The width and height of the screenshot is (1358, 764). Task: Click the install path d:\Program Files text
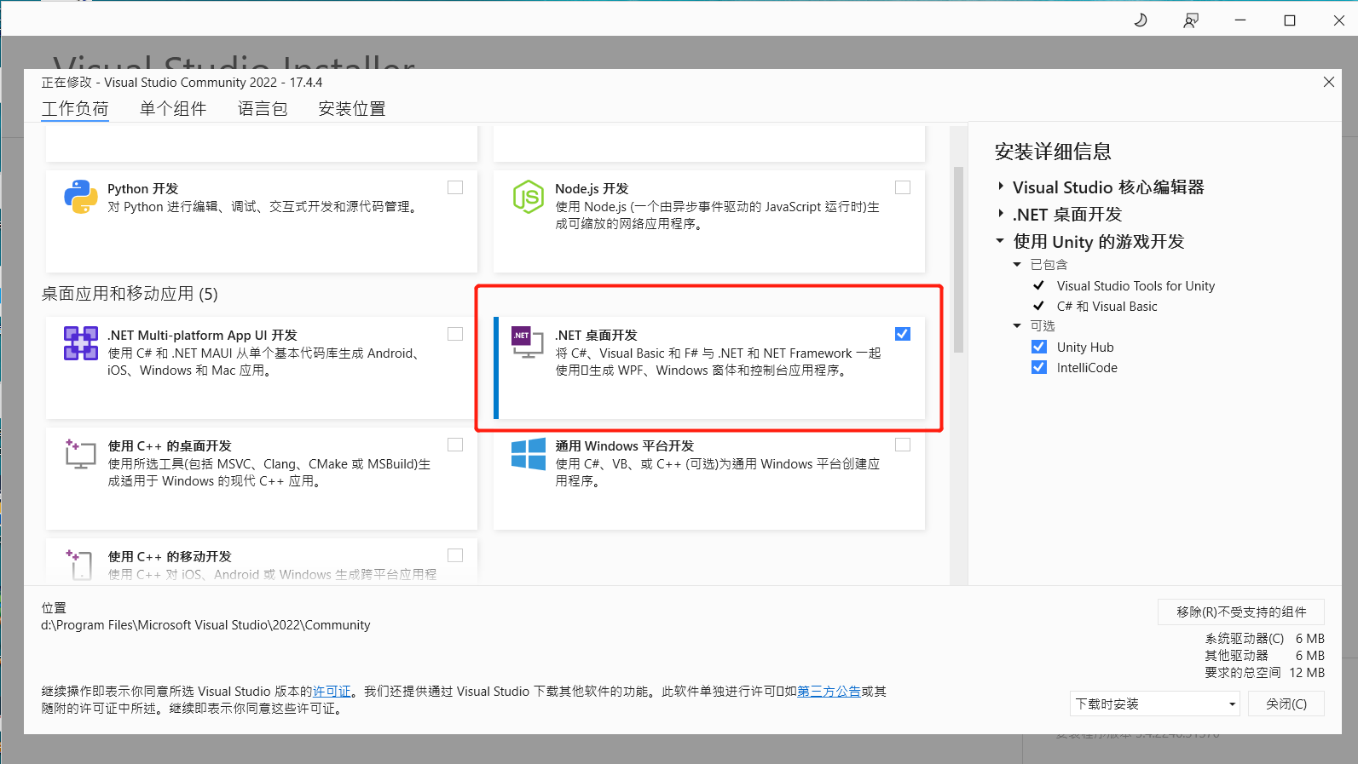[x=205, y=625]
